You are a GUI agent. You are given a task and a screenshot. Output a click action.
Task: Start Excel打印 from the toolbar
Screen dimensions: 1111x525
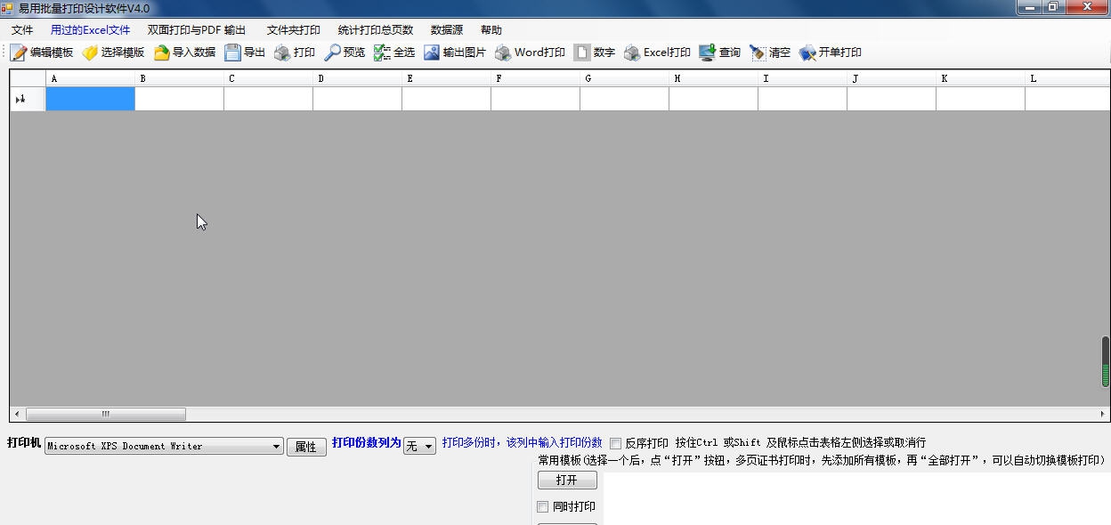tap(656, 52)
